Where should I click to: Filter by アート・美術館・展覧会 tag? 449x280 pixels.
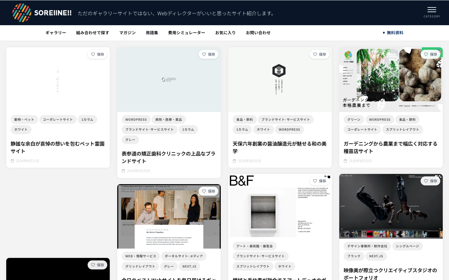tap(254, 246)
